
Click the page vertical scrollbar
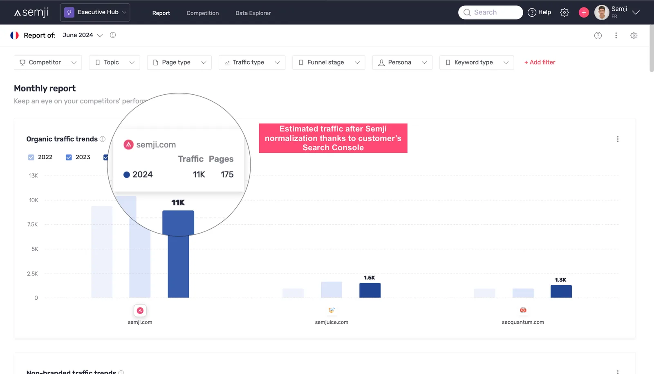(x=652, y=48)
